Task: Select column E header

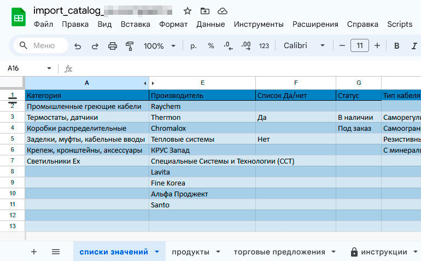Action: click(x=202, y=83)
